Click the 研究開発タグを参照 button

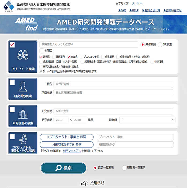(66, 145)
